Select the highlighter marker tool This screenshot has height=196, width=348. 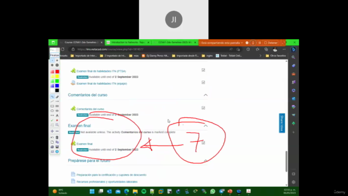(57, 97)
